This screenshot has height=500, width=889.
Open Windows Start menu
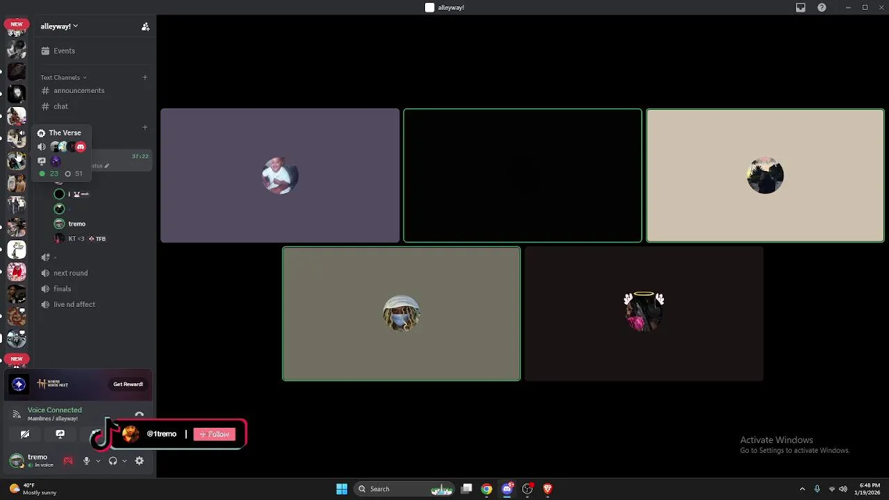coord(342,489)
